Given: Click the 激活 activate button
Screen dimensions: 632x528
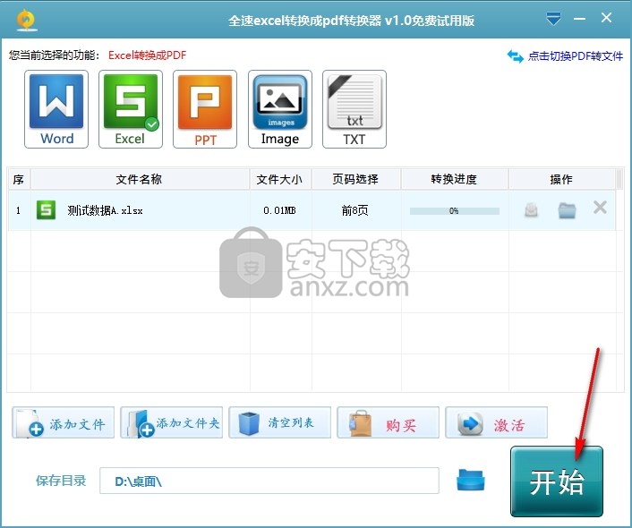Looking at the screenshot, I should click(496, 422).
